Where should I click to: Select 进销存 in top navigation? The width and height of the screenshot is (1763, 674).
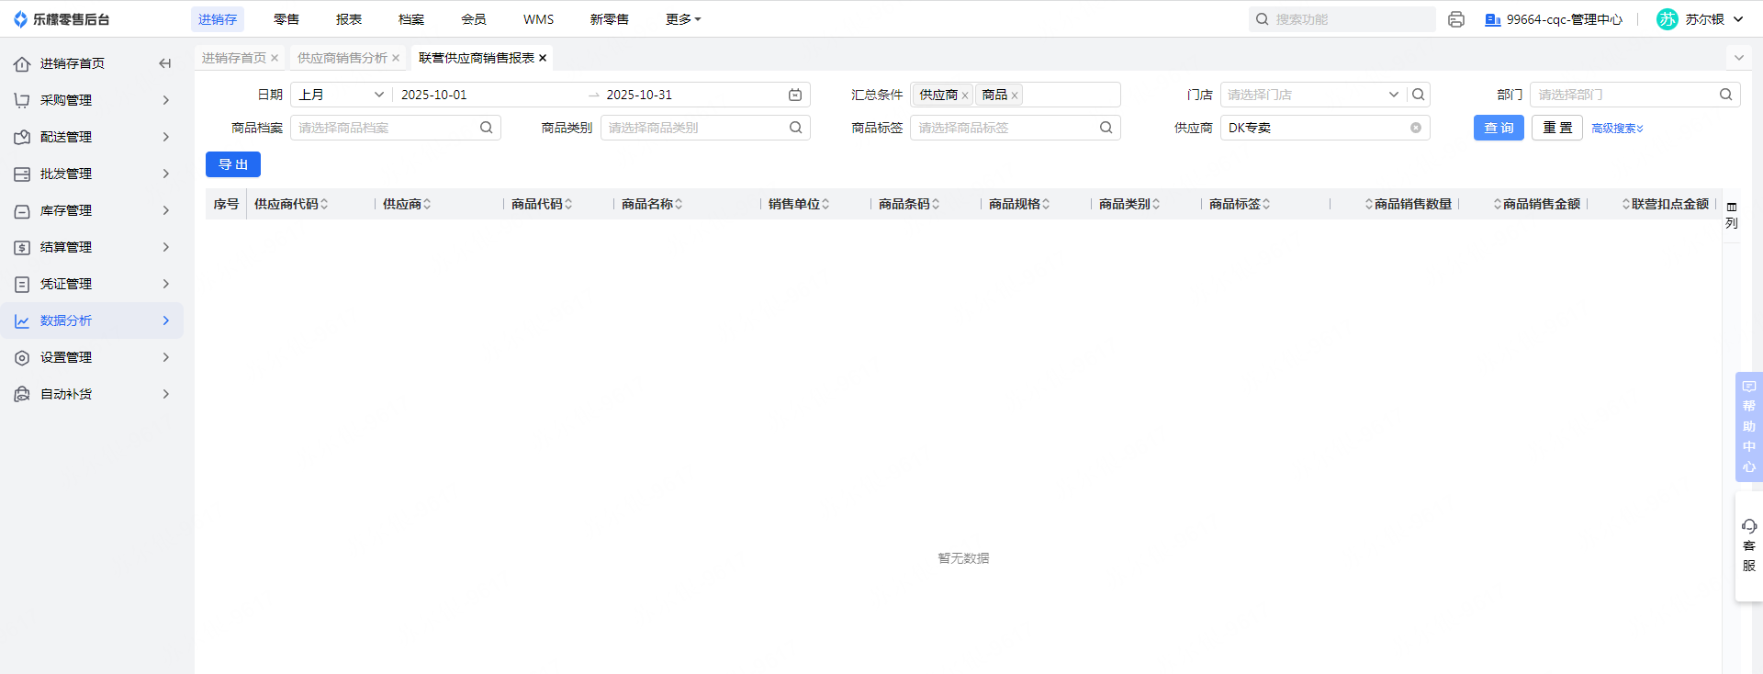click(218, 19)
